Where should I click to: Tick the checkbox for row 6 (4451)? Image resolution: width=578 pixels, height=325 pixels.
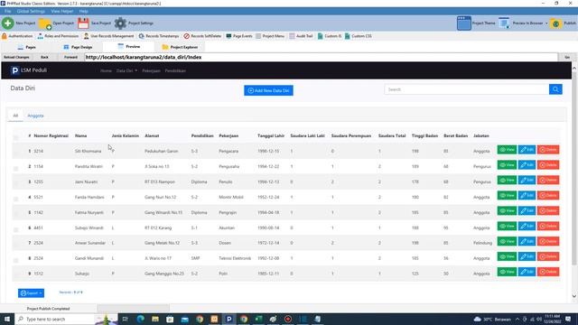point(16,229)
